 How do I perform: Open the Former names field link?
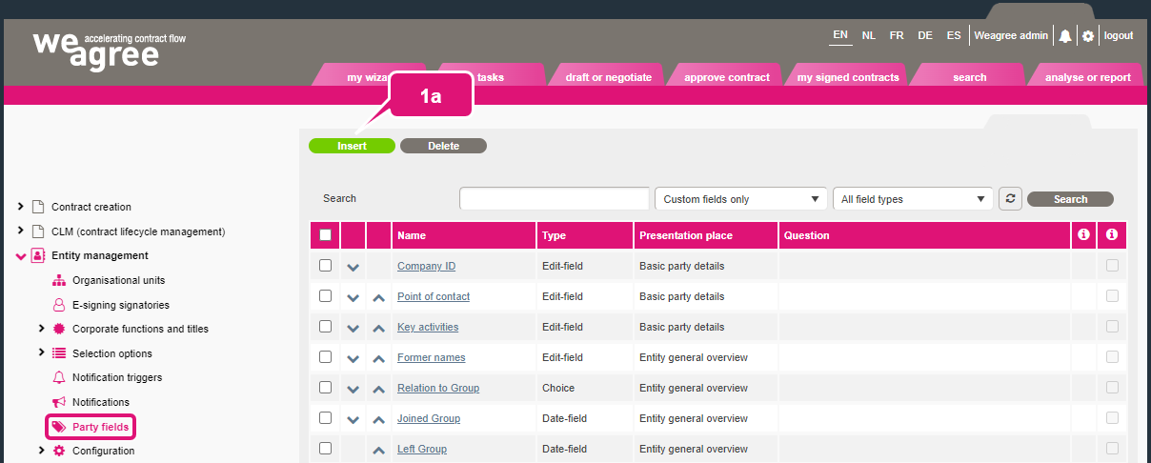(431, 357)
